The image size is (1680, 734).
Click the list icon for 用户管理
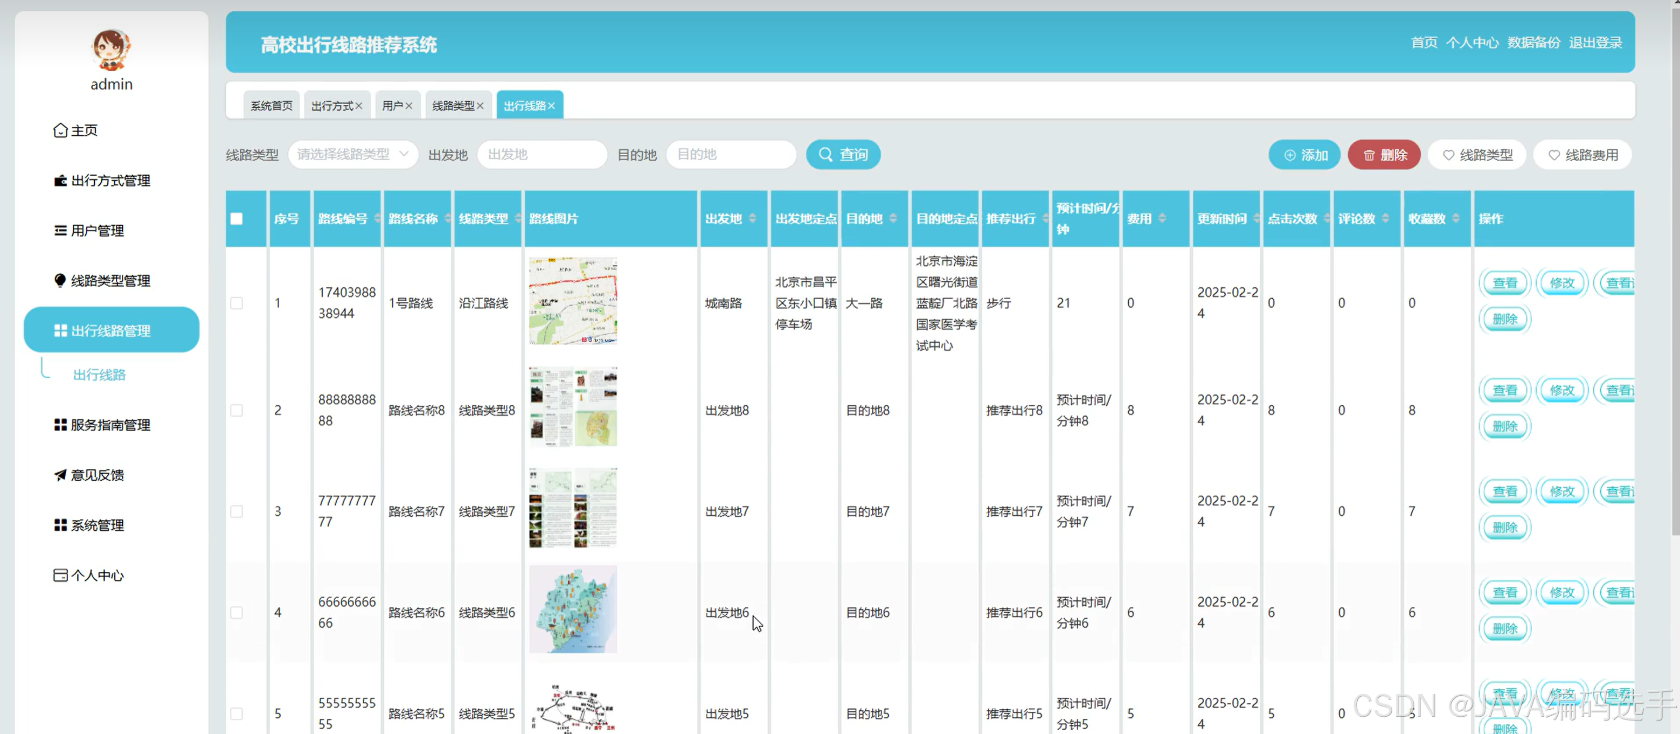(60, 230)
